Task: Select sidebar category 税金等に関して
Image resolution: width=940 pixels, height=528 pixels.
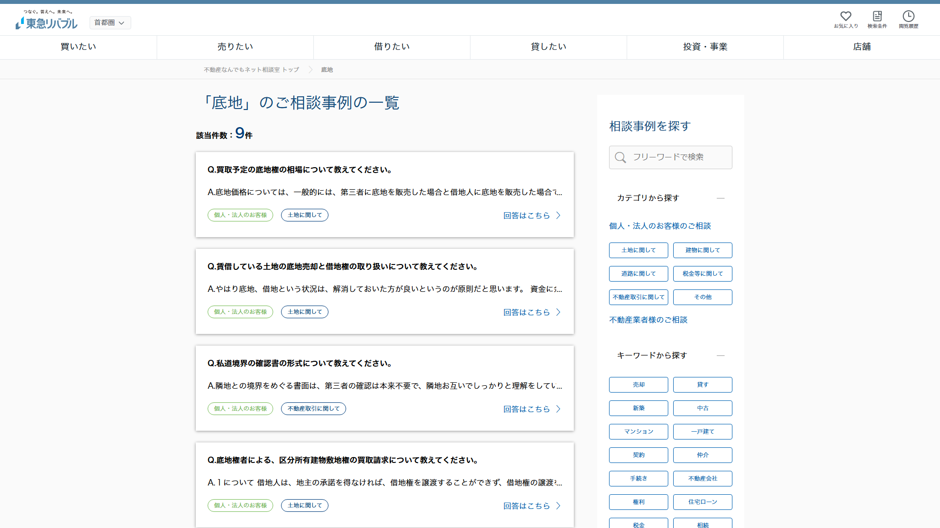Action: [x=703, y=274]
